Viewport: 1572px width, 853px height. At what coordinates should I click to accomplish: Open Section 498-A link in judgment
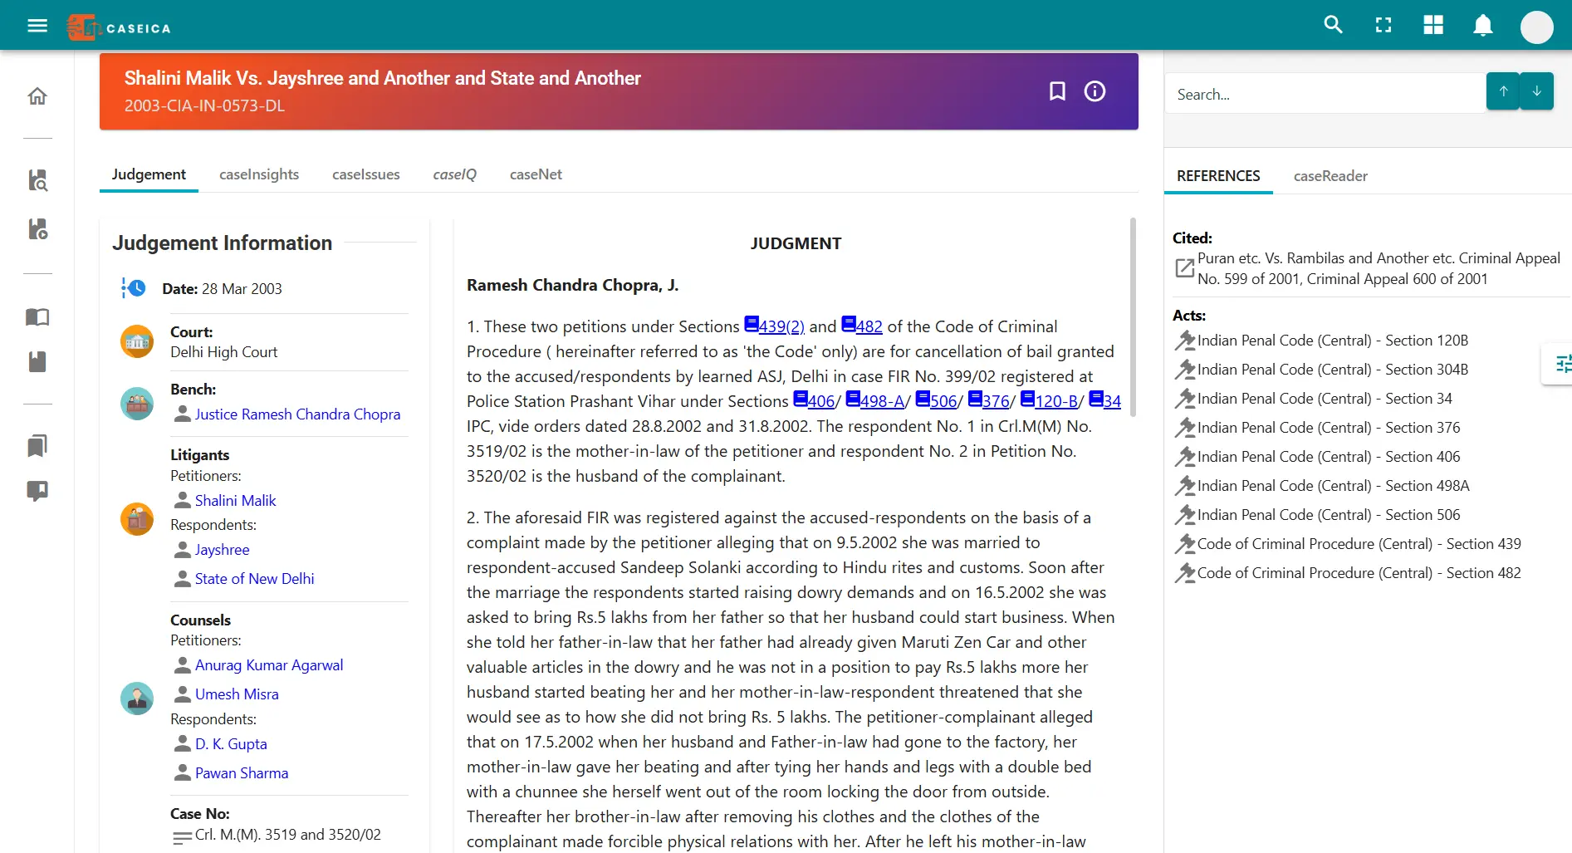pyautogui.click(x=874, y=400)
